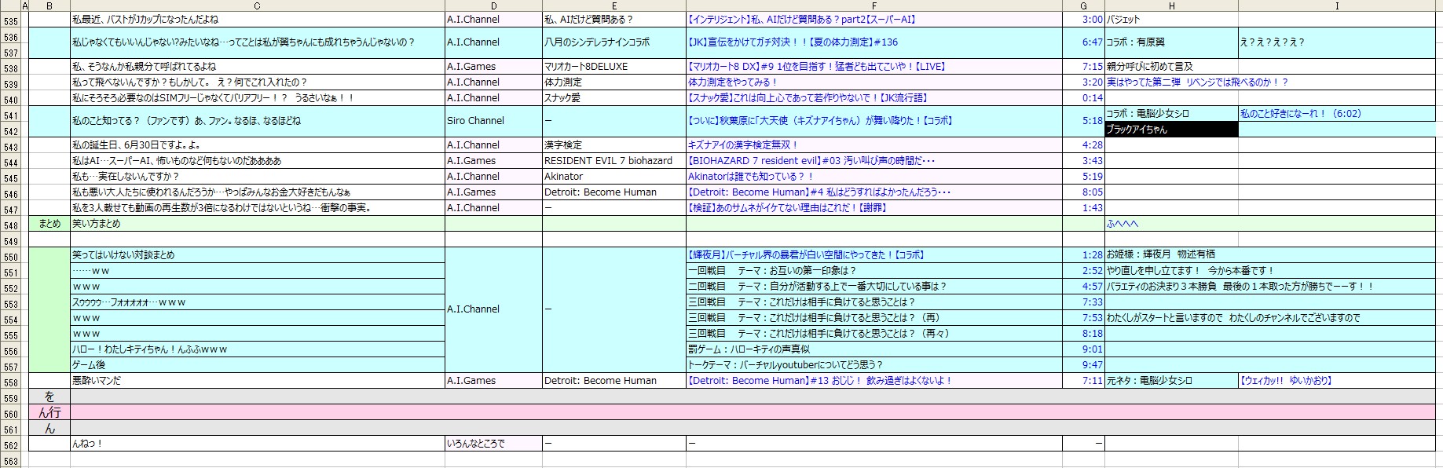
Task: Select the コラボ：有原翼 cell
Action: (x=1171, y=42)
